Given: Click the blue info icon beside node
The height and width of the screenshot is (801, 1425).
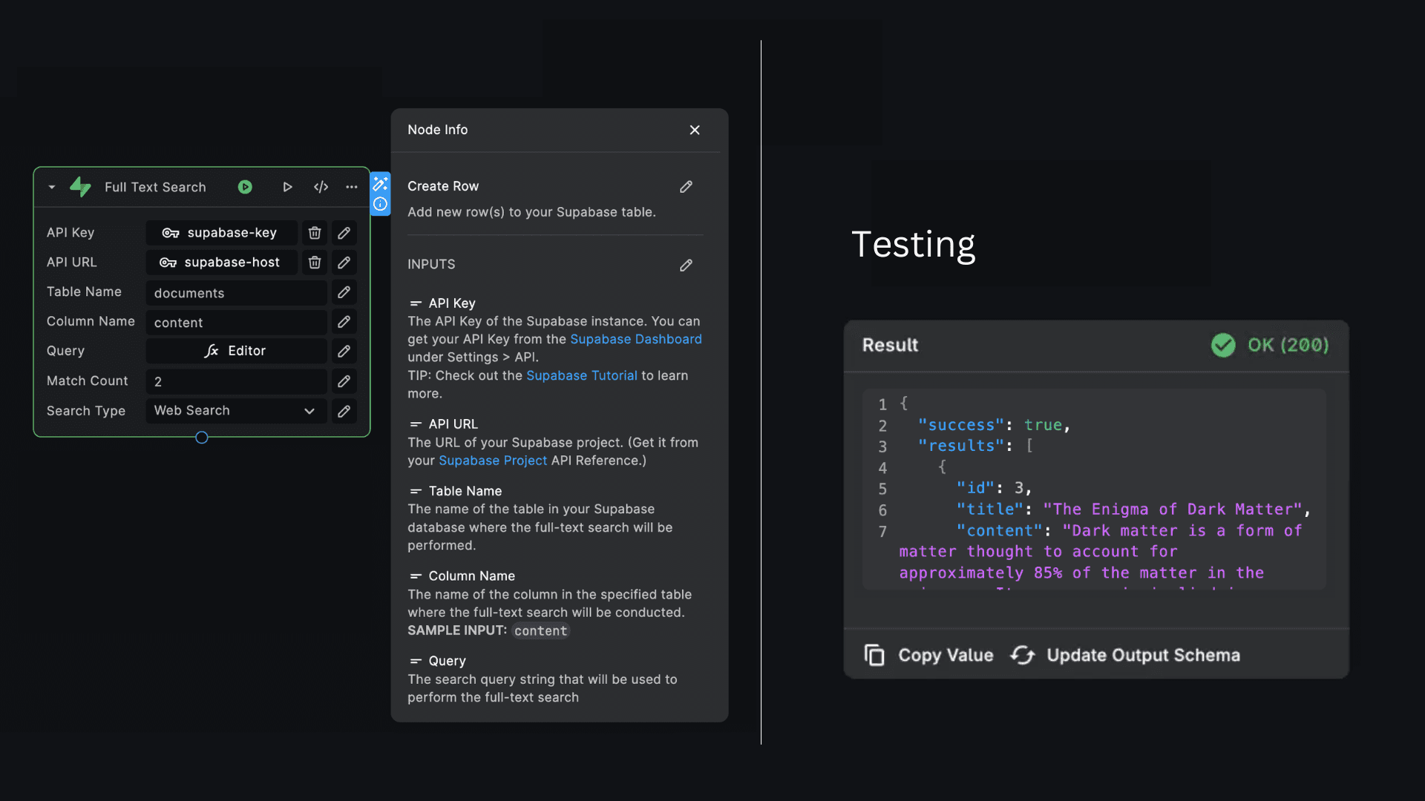Looking at the screenshot, I should click(x=380, y=204).
